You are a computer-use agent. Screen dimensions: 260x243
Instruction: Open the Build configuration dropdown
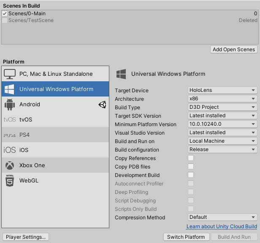[222, 149]
